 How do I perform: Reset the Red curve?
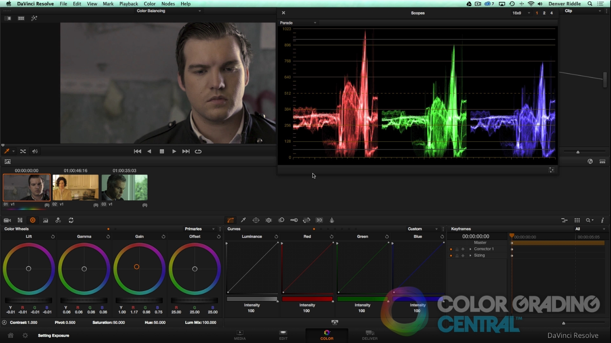point(331,237)
